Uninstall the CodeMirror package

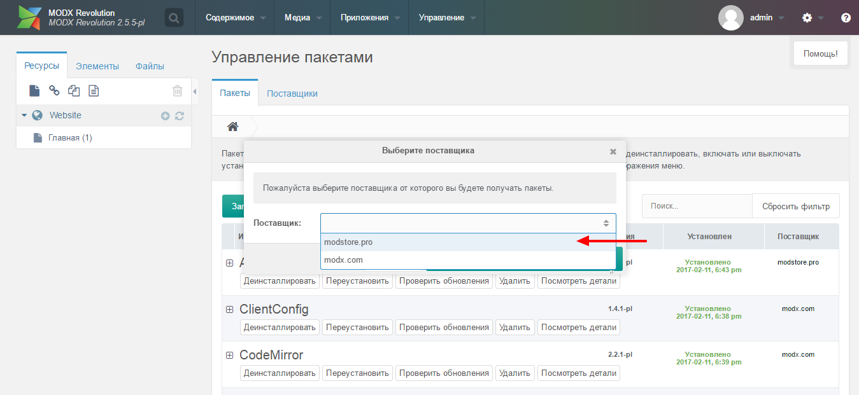[x=280, y=373]
